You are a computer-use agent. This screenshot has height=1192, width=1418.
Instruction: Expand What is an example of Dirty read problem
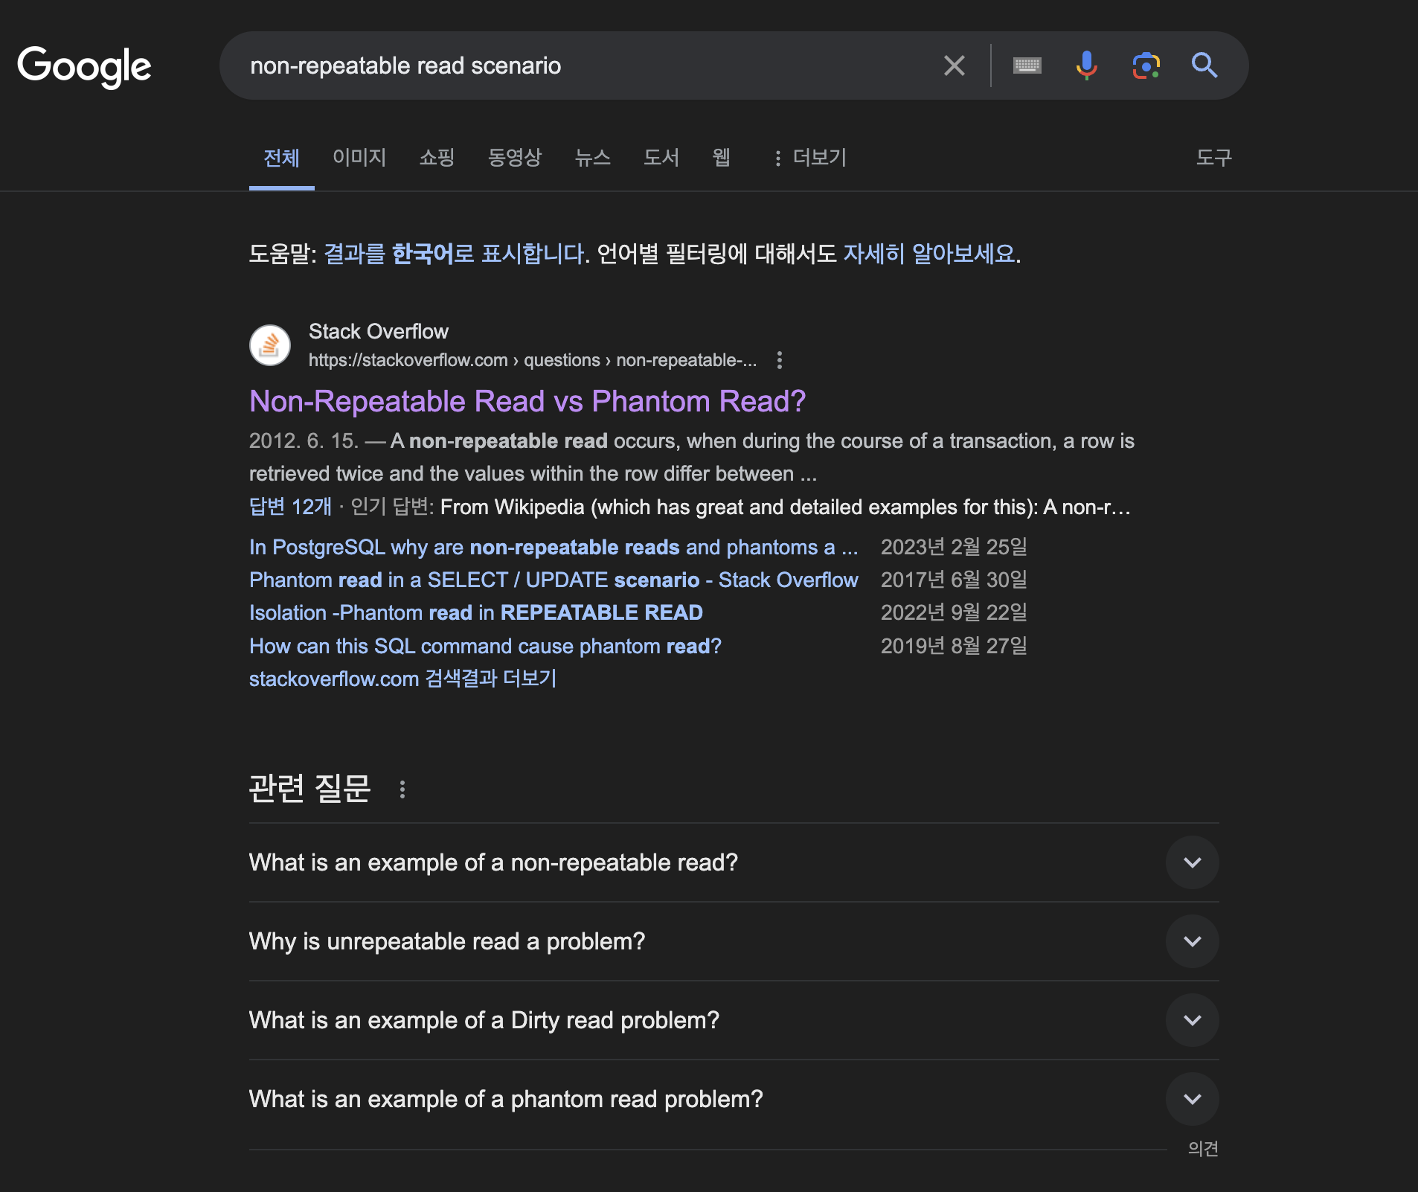734,1020
